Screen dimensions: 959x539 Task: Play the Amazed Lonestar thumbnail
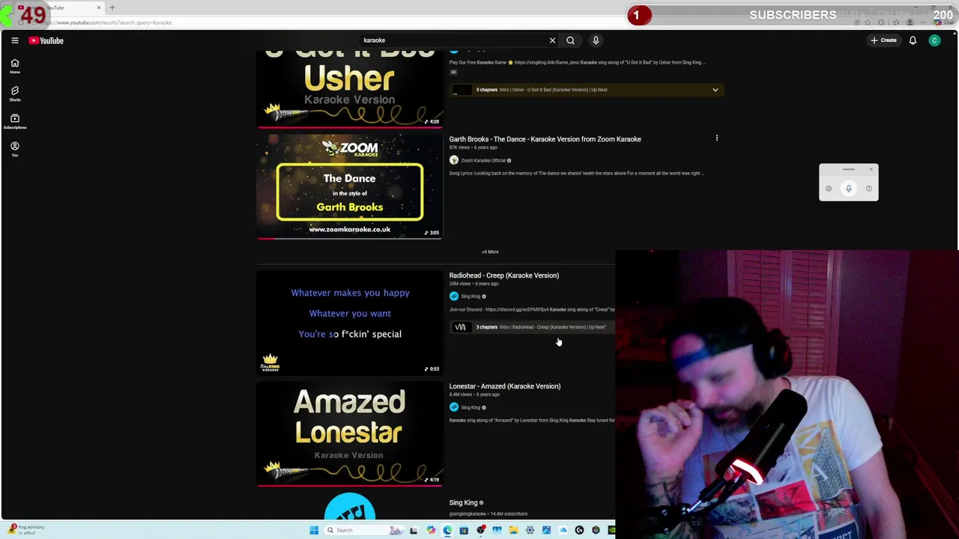[349, 434]
